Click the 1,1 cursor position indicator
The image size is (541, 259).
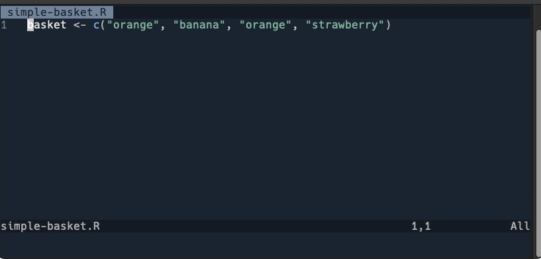click(421, 227)
